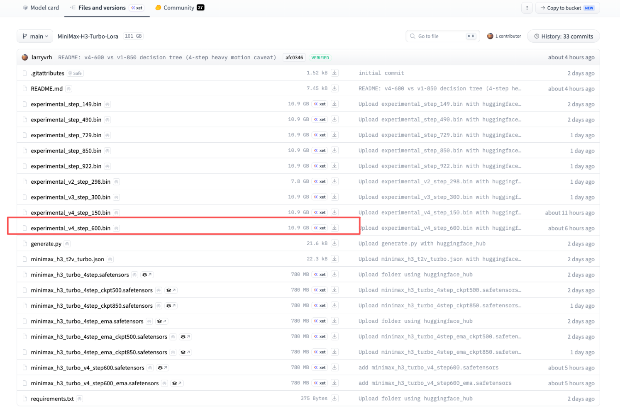Download experimental_v2_step_298.bin via download icon
Screen dimensions: 620x411
click(x=334, y=182)
